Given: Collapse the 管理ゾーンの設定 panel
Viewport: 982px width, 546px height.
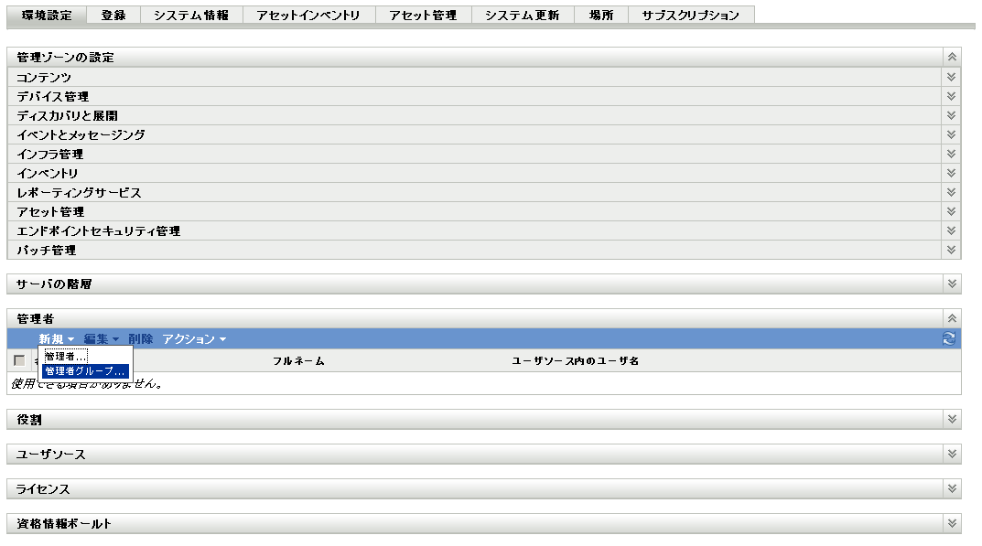Looking at the screenshot, I should click(x=950, y=57).
